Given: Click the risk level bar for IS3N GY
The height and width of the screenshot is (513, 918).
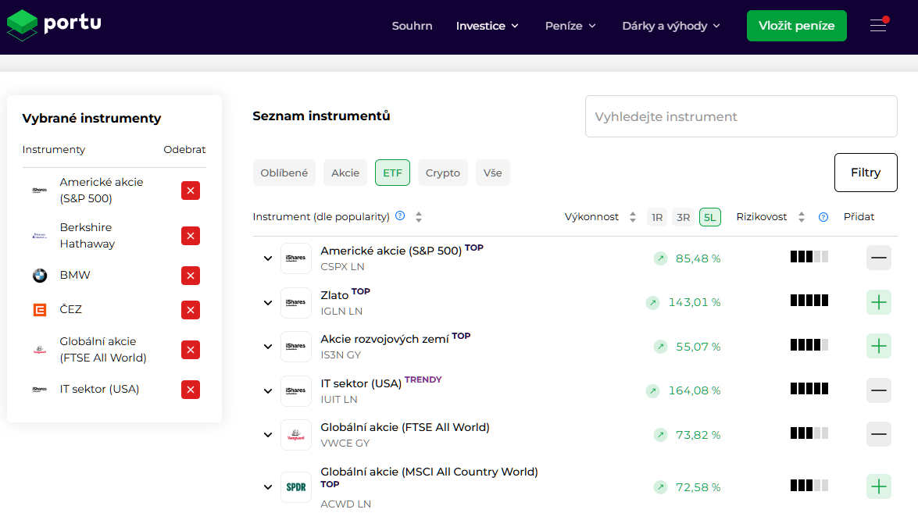Looking at the screenshot, I should [x=809, y=344].
